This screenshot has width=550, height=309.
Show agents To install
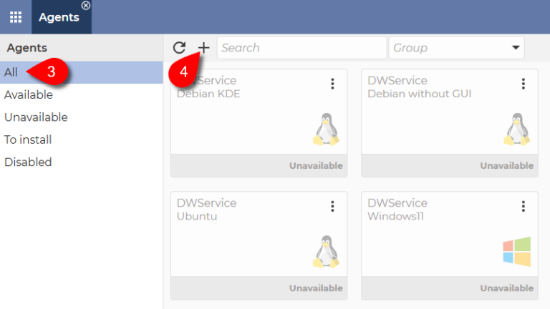(x=28, y=139)
